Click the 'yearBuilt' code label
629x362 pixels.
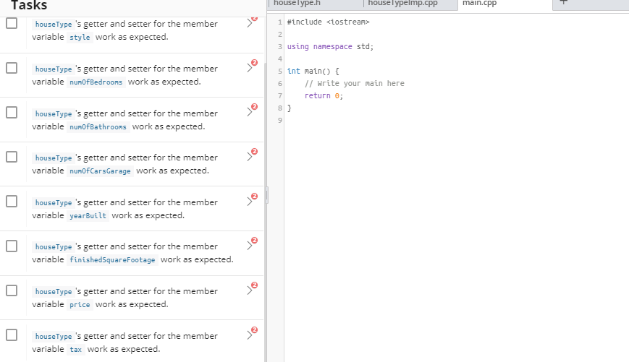point(88,216)
